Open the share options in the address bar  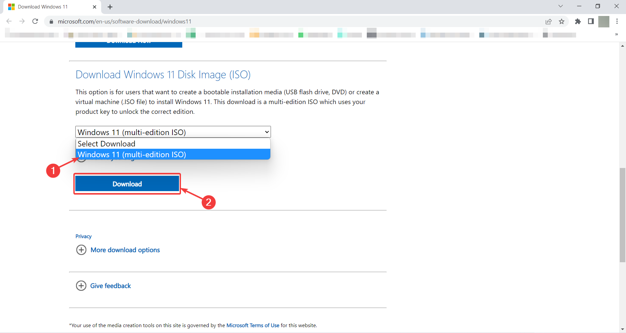pyautogui.click(x=549, y=21)
